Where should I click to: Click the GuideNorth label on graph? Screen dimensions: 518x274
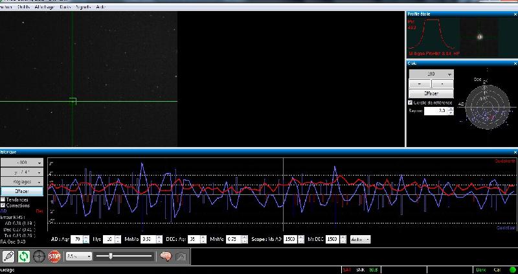coord(505,161)
